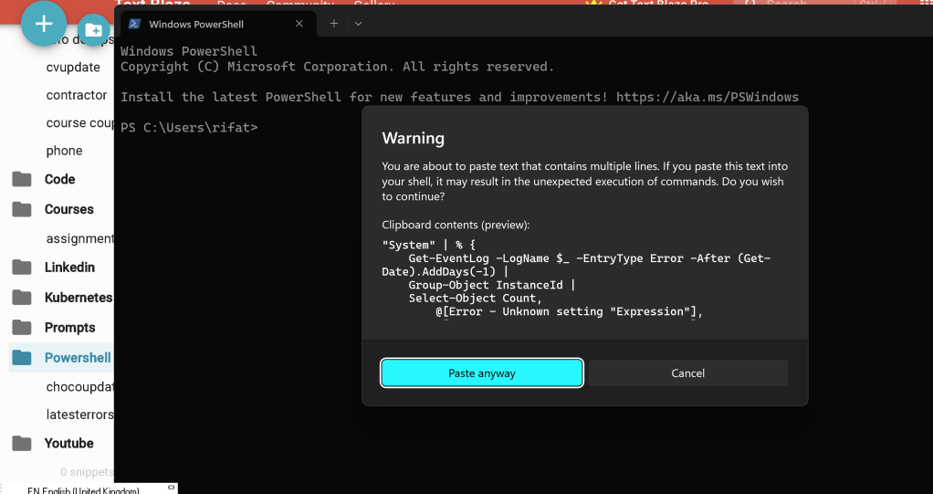Open the phone snippet
Image resolution: width=933 pixels, height=494 pixels.
click(64, 152)
